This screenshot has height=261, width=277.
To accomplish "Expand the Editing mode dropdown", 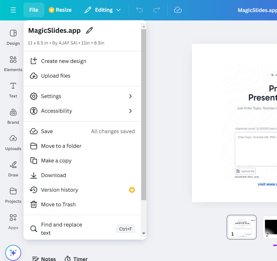I will coord(103,10).
